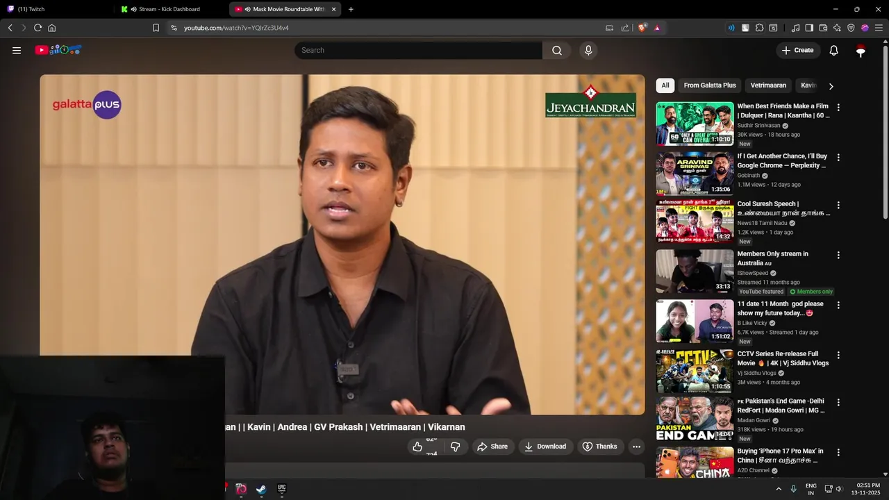The width and height of the screenshot is (889, 500).
Task: Click ENG IN language indicator
Action: click(x=811, y=489)
